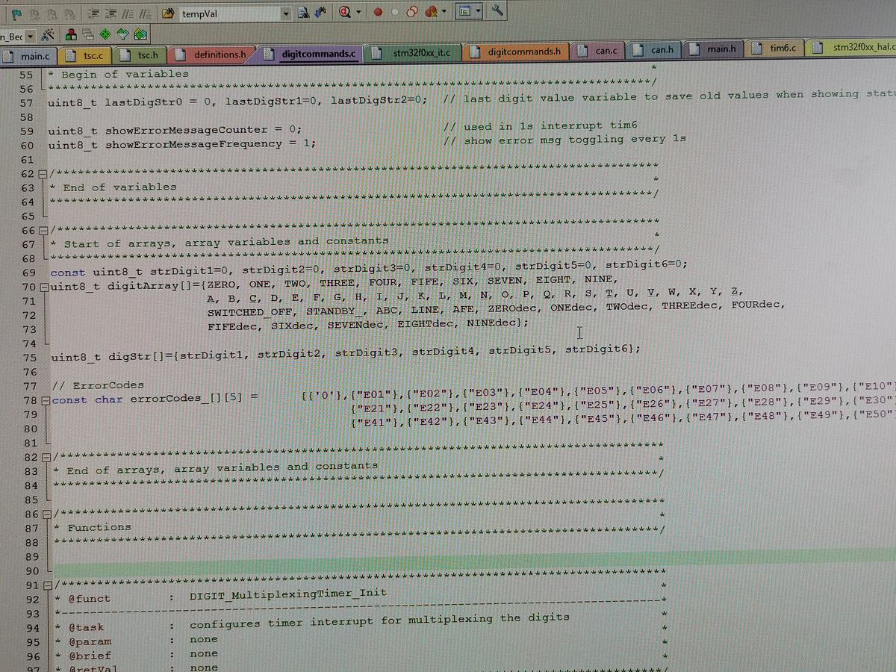Collapse the comment block at line 62
This screenshot has width=896, height=672.
coord(43,174)
